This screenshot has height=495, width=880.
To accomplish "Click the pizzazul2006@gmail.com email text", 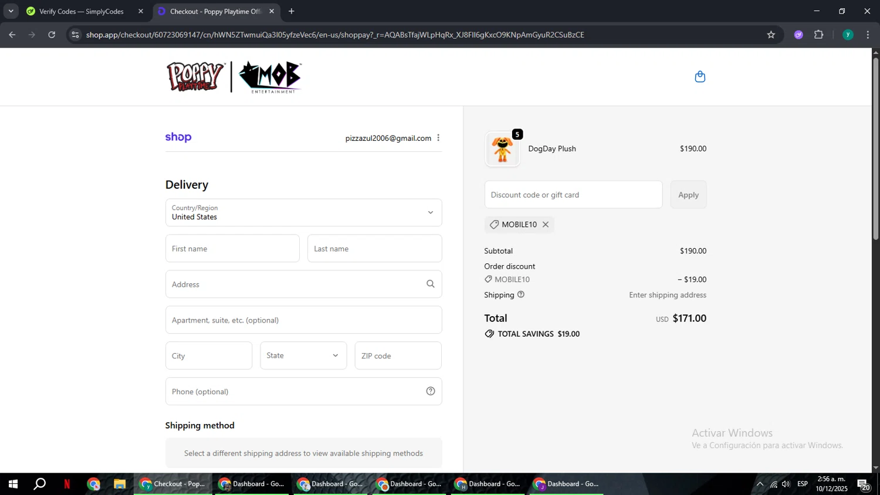I will (x=388, y=138).
